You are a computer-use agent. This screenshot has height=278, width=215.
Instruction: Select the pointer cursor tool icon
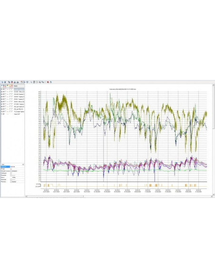pos(31,82)
